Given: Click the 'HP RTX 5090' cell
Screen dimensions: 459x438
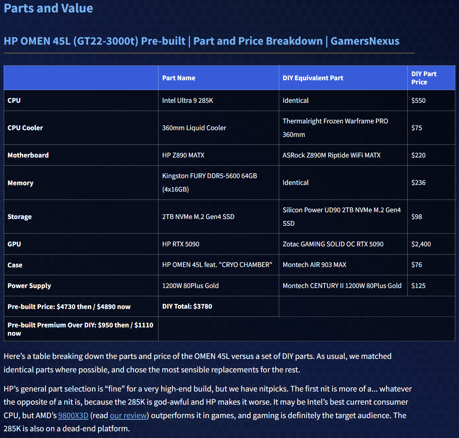Looking at the screenshot, I should [218, 244].
